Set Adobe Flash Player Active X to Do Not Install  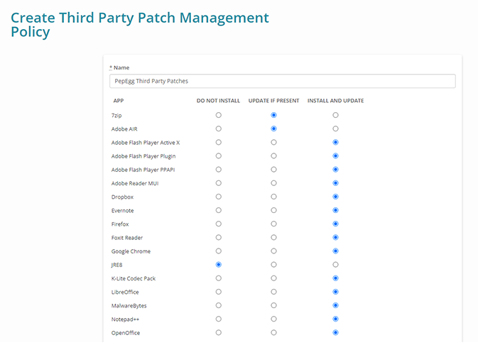coord(219,142)
